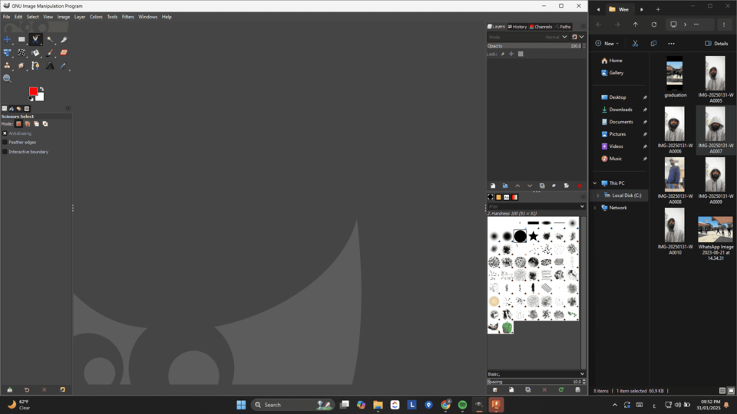This screenshot has width=737, height=414.
Task: Reset colors to default black and white
Action: pyautogui.click(x=31, y=99)
